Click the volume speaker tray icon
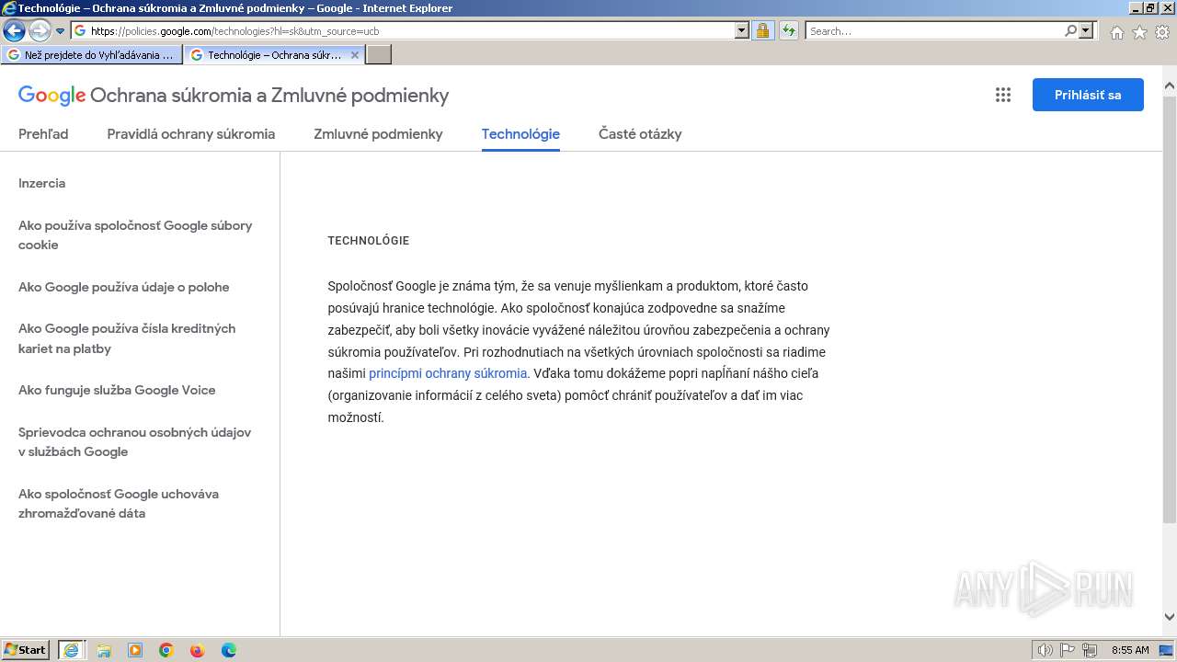 tap(1046, 650)
